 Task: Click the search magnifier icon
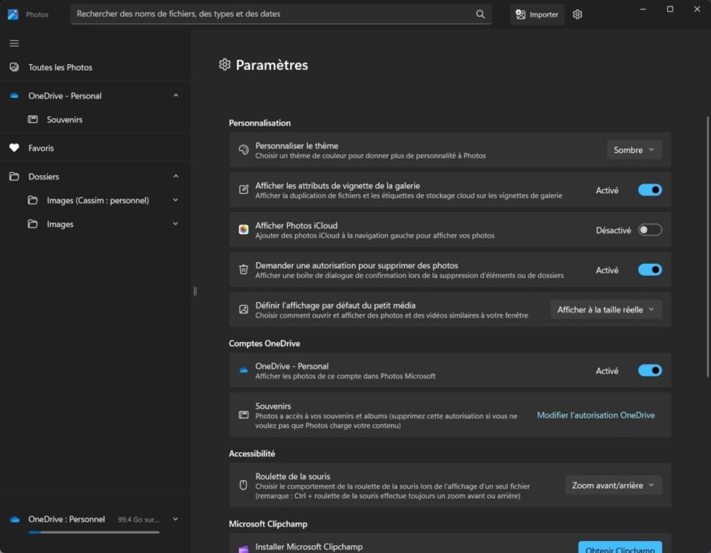(480, 14)
